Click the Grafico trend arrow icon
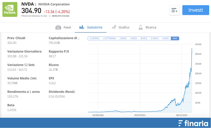Viewport: 211px width, 128px height. pyautogui.click(x=114, y=27)
